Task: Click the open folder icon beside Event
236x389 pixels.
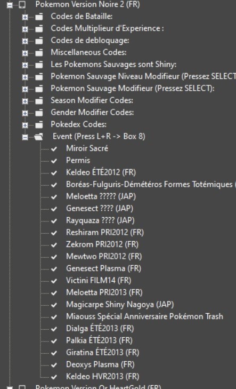Action: click(39, 137)
